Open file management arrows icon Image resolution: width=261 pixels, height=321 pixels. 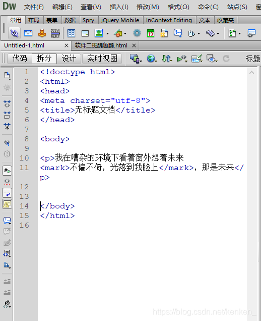(166, 59)
